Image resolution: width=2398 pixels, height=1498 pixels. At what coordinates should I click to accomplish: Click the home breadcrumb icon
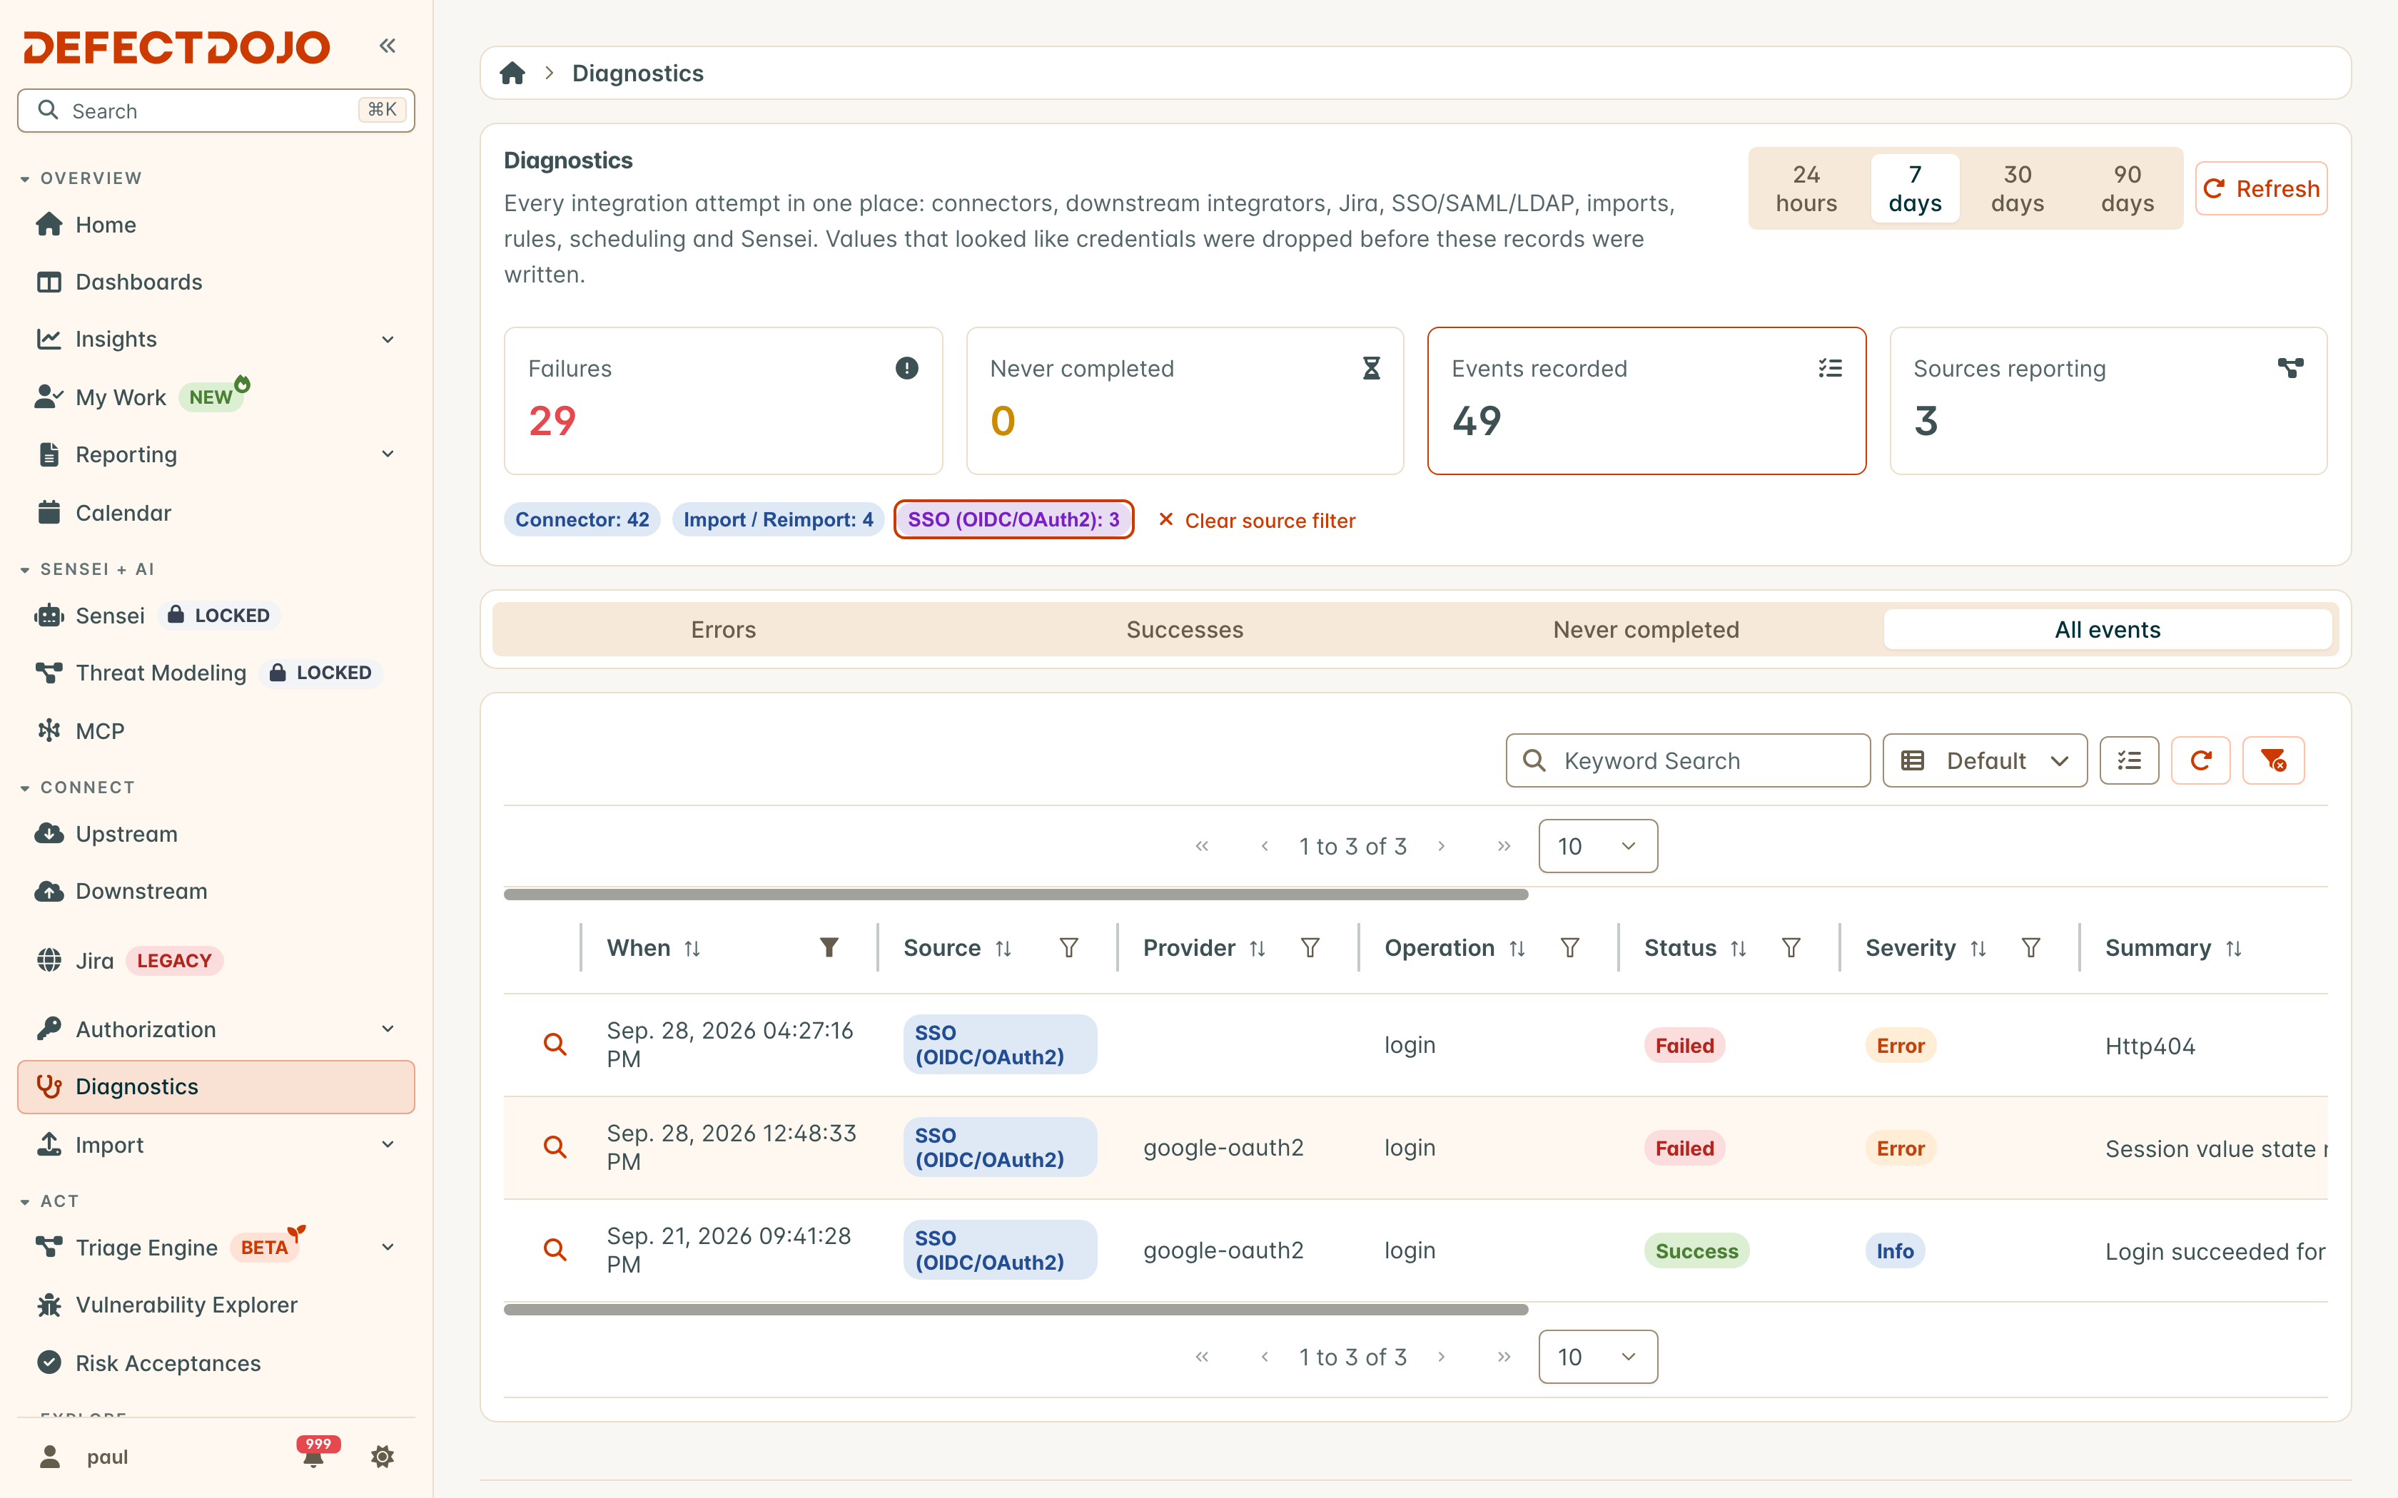coord(512,73)
